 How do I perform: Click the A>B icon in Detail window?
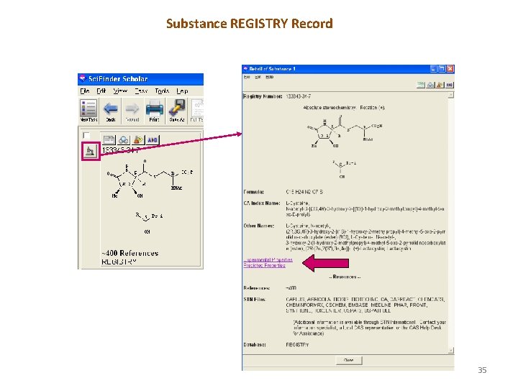[x=449, y=85]
